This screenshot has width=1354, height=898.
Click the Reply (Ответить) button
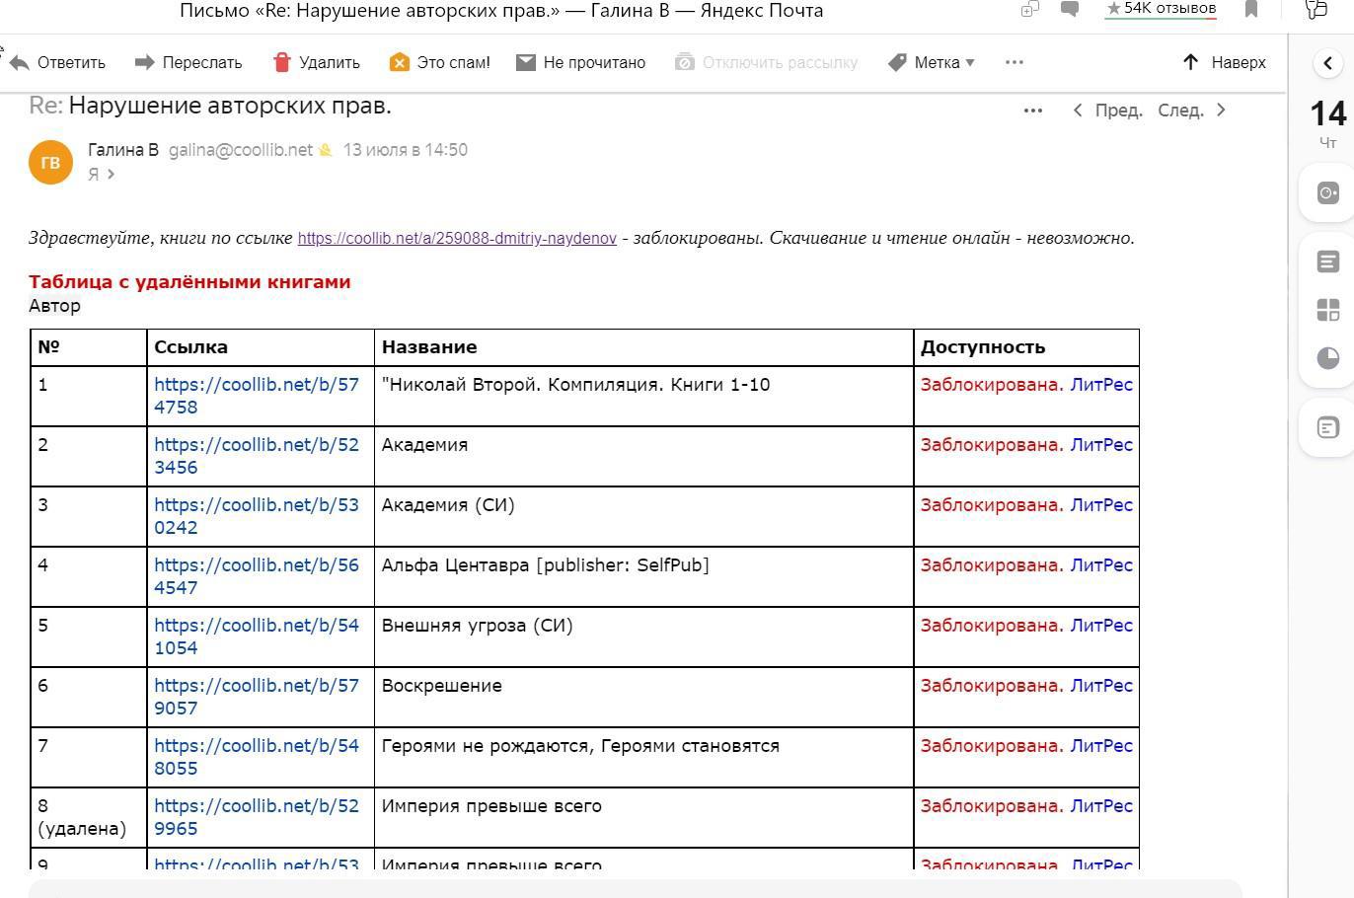coord(57,62)
